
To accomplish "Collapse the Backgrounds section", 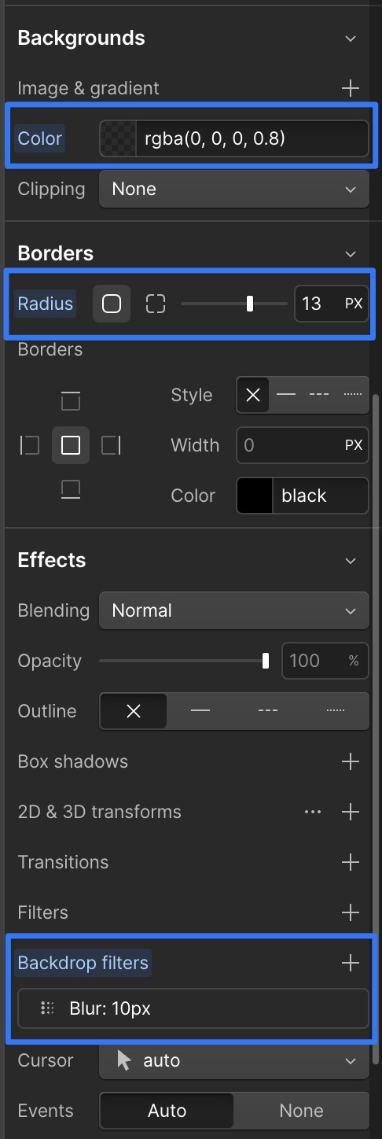I will click(351, 38).
